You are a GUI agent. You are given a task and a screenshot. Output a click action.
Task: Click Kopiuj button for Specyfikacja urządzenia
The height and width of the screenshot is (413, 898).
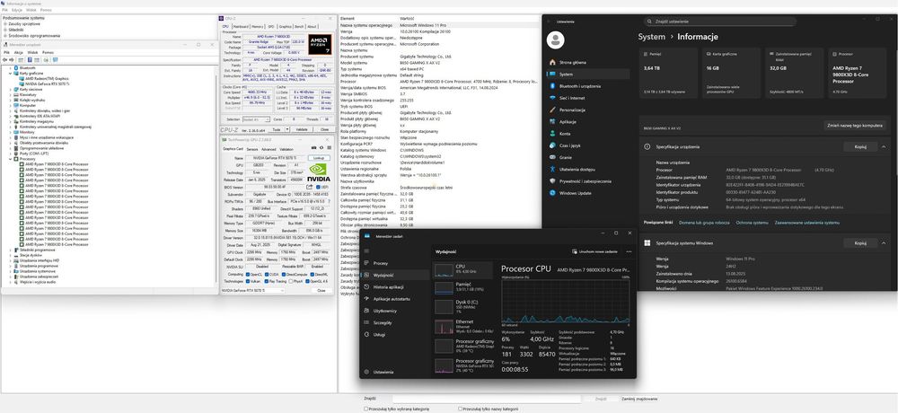coord(860,146)
